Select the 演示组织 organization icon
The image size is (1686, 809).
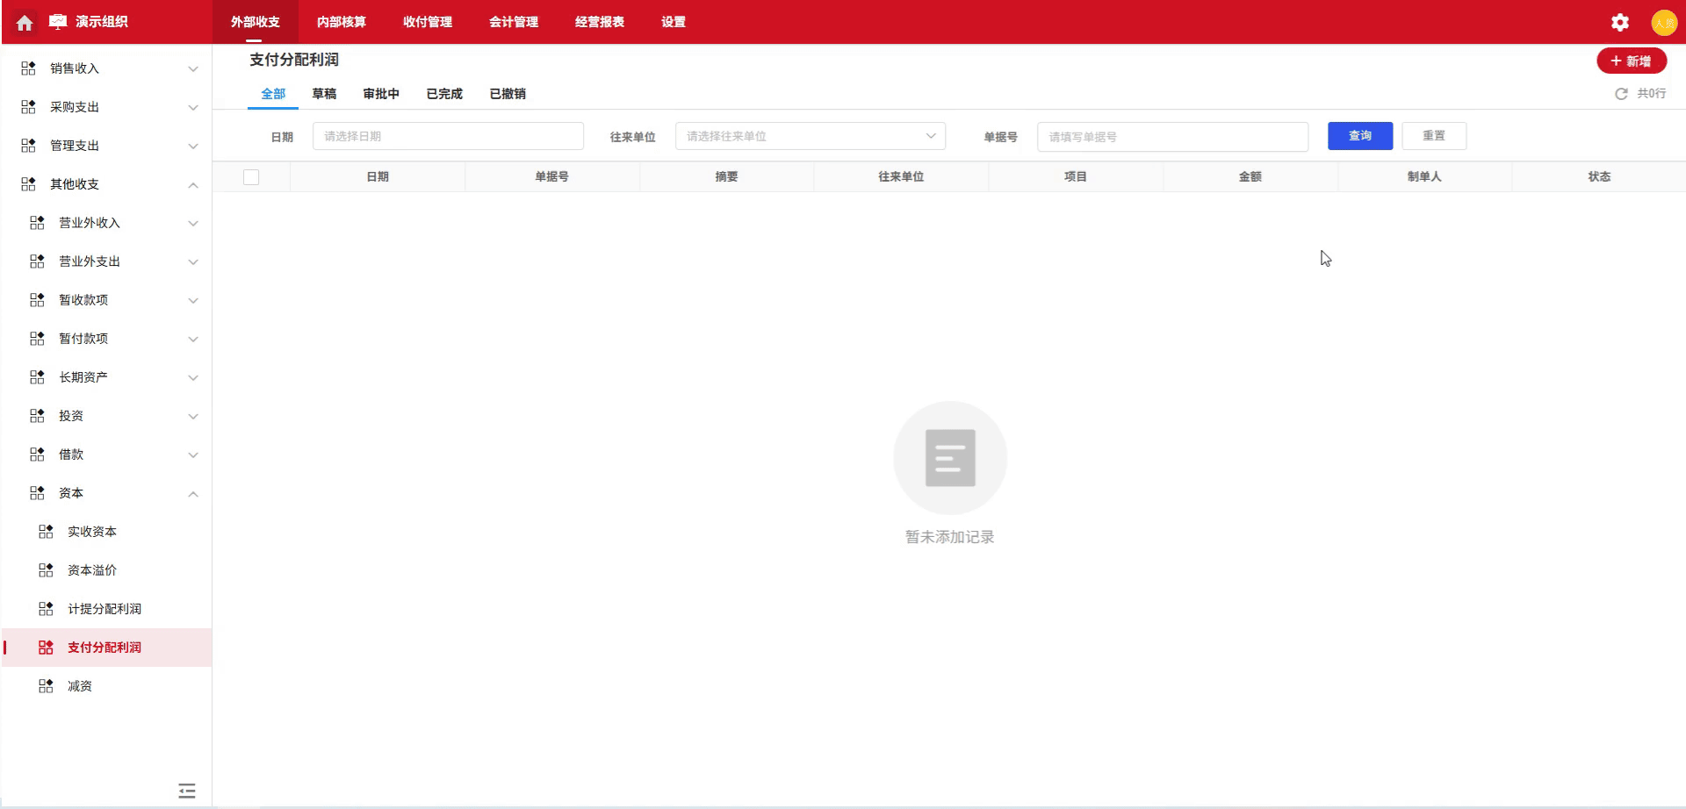click(56, 22)
